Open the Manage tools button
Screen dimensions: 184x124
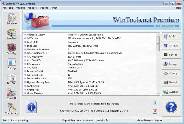(x=171, y=64)
